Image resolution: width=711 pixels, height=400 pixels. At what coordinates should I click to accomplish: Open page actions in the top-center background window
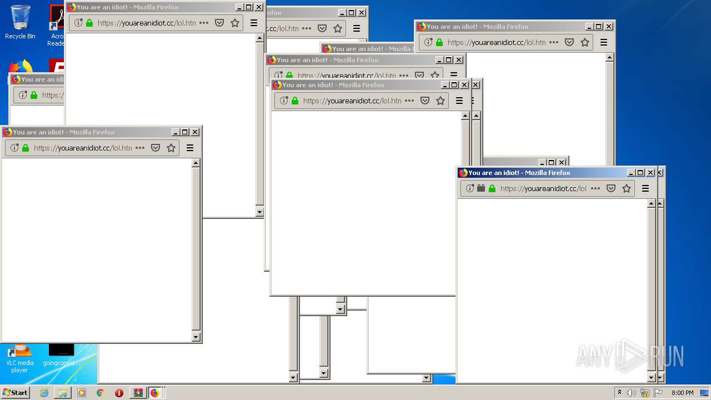(307, 28)
